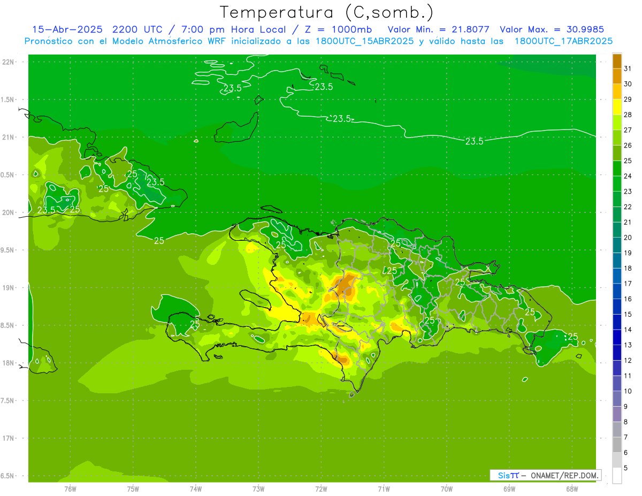Click the '69W' longitude label
Image resolution: width=642 pixels, height=496 pixels.
[x=509, y=489]
